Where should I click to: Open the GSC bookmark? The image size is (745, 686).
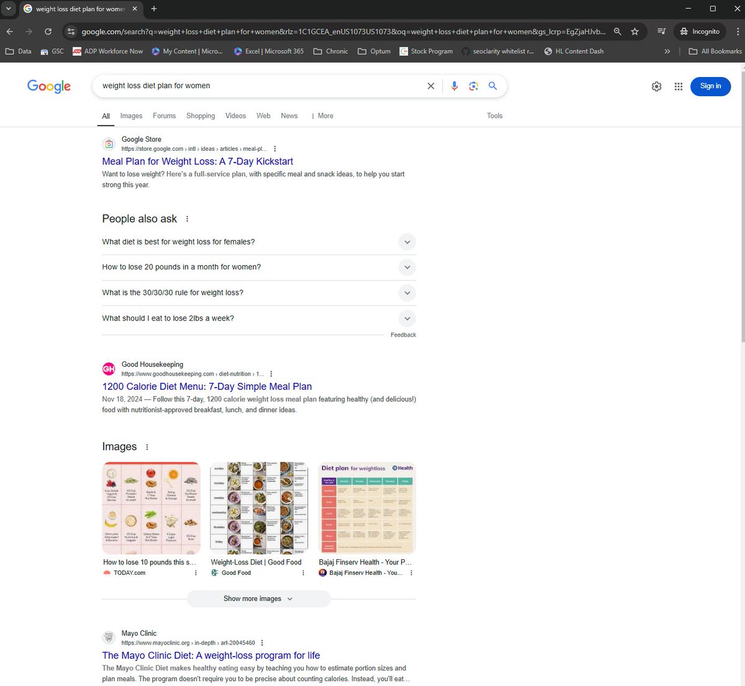52,52
